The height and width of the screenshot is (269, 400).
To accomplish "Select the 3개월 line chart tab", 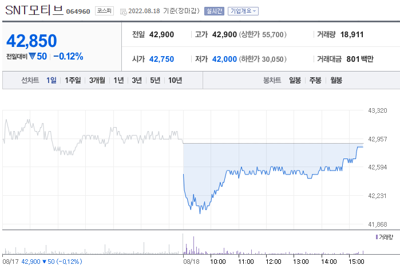I will [97, 80].
